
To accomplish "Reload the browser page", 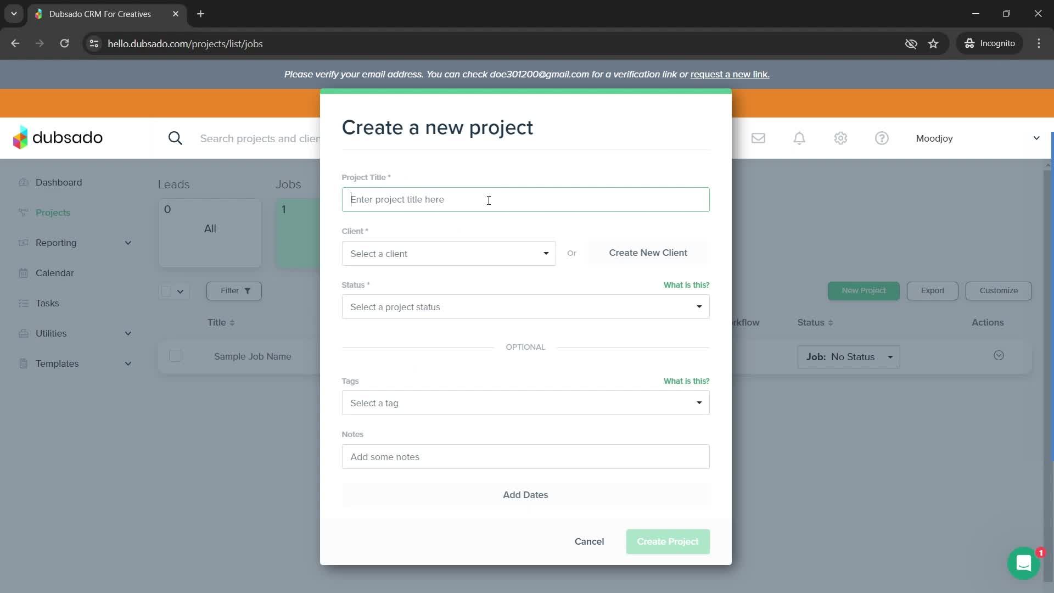I will coord(64,43).
